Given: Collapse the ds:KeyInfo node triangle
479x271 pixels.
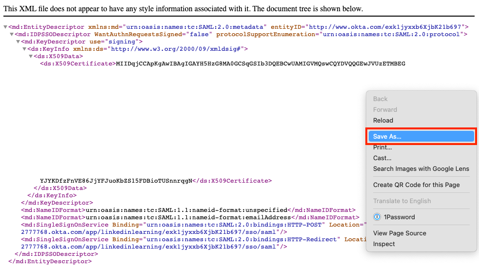Looking at the screenshot, I should (24, 49).
